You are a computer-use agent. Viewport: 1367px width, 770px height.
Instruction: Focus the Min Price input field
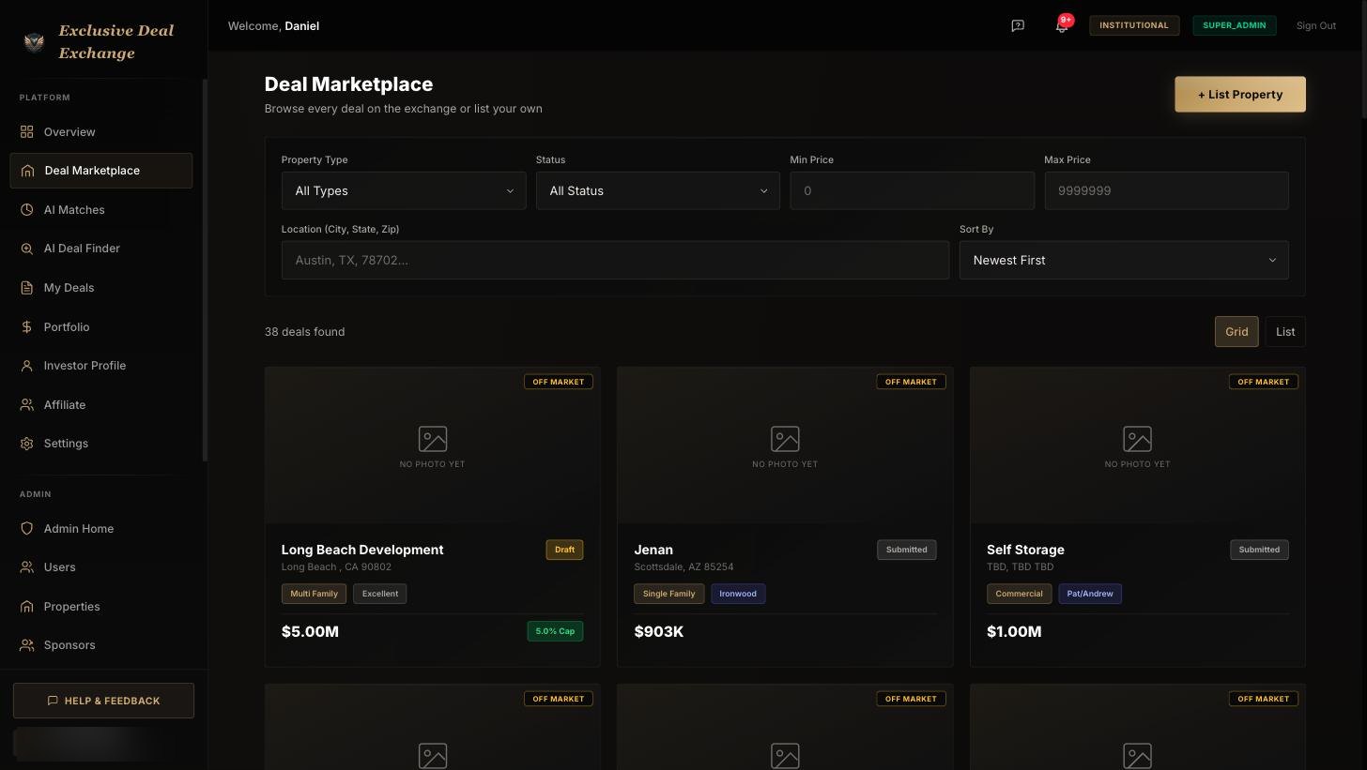click(x=912, y=190)
